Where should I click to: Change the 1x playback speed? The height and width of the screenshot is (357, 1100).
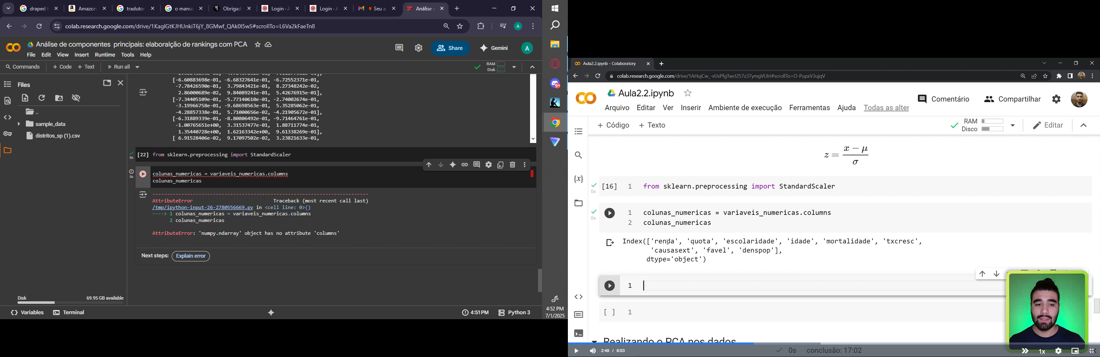[1042, 352]
